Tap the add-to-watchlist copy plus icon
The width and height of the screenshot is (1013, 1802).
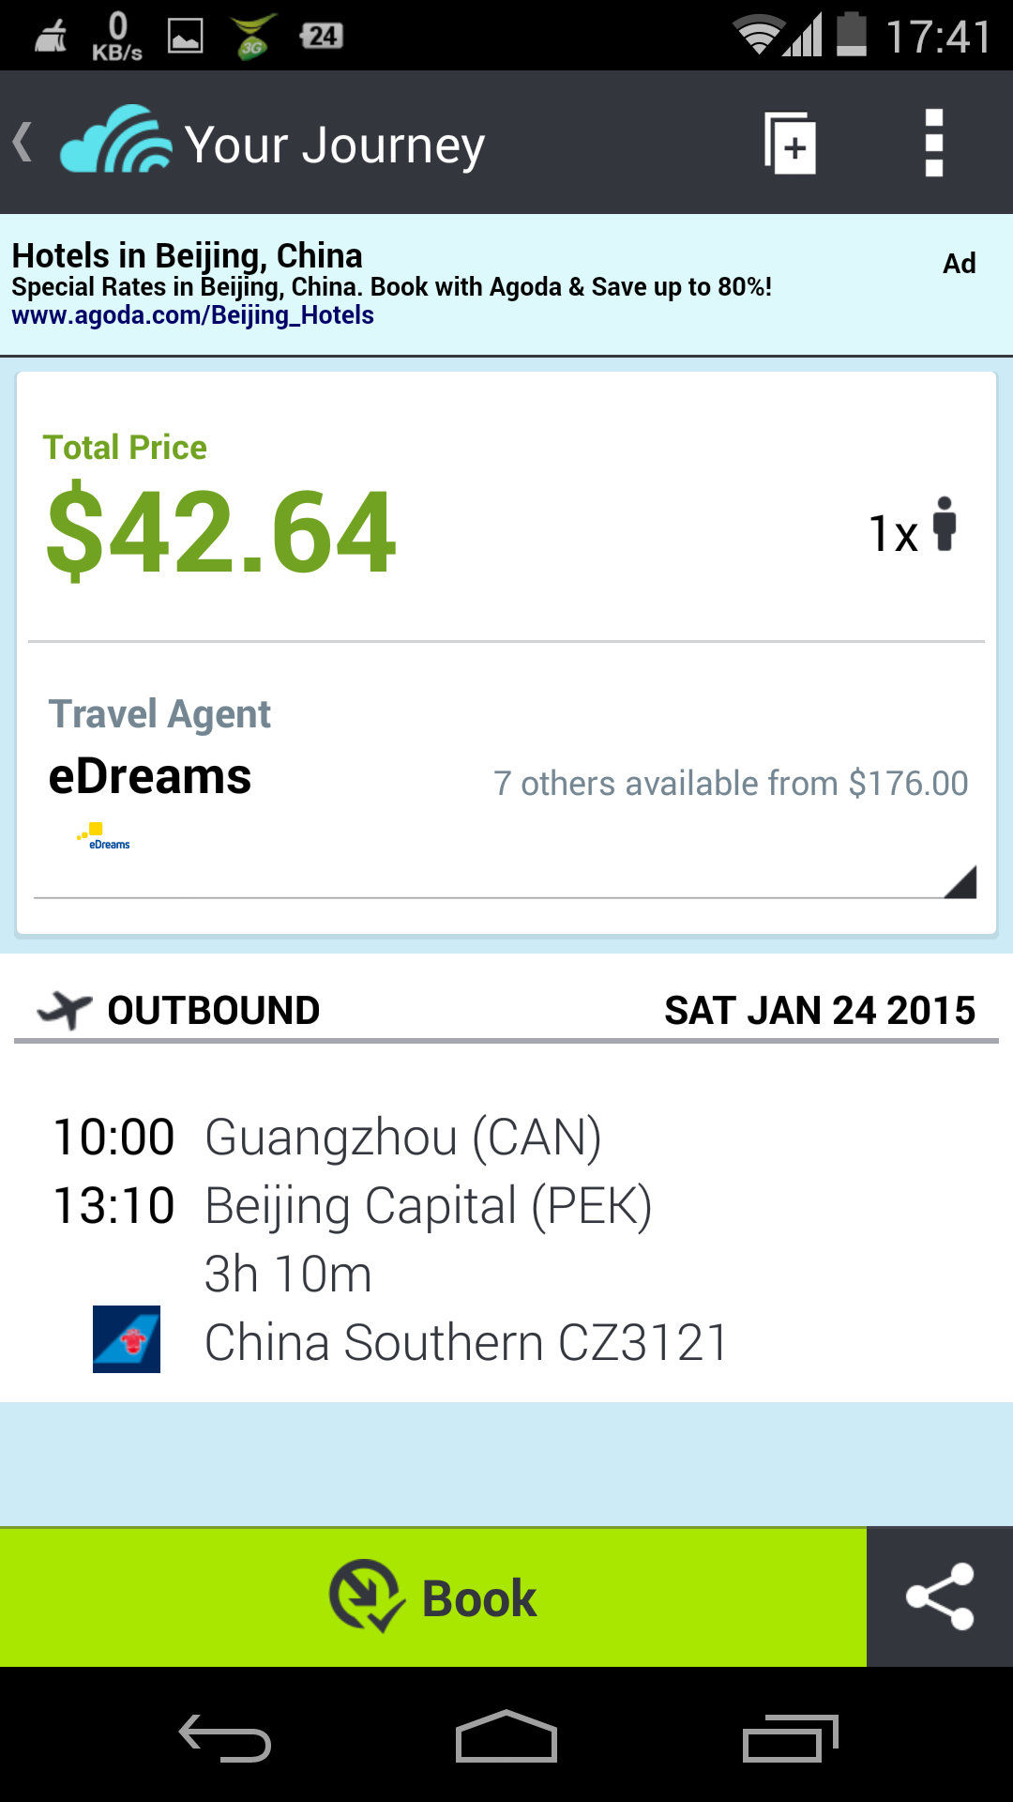click(790, 143)
